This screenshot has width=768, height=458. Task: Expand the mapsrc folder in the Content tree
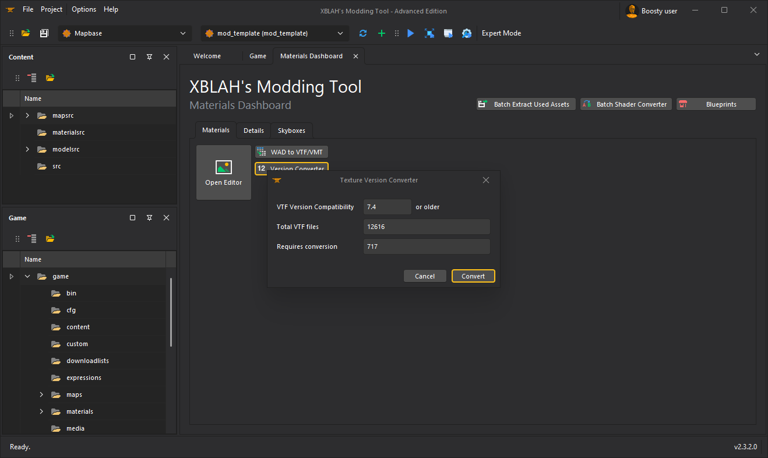[27, 115]
